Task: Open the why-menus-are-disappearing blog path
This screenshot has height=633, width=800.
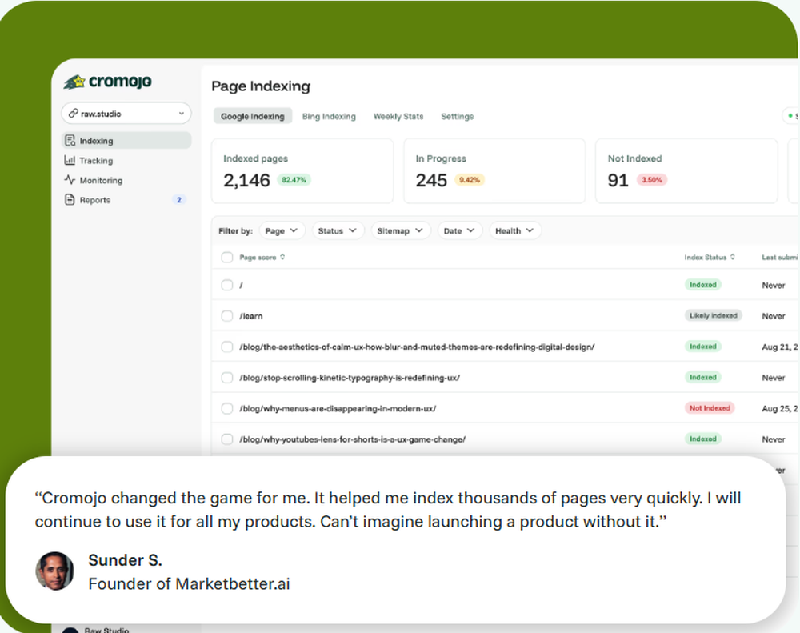Action: [x=338, y=408]
